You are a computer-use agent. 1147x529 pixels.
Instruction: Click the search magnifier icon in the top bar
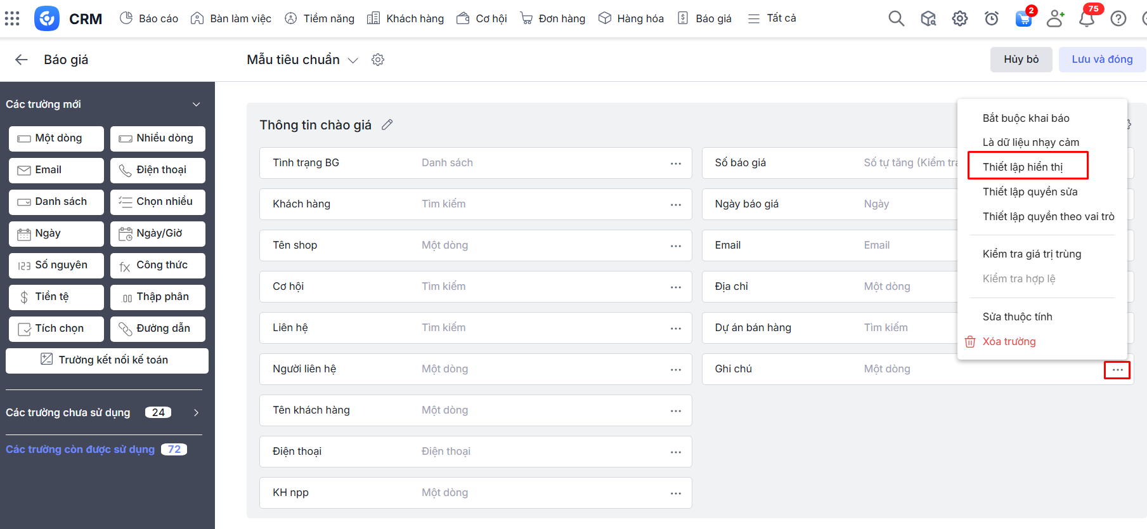click(x=896, y=18)
